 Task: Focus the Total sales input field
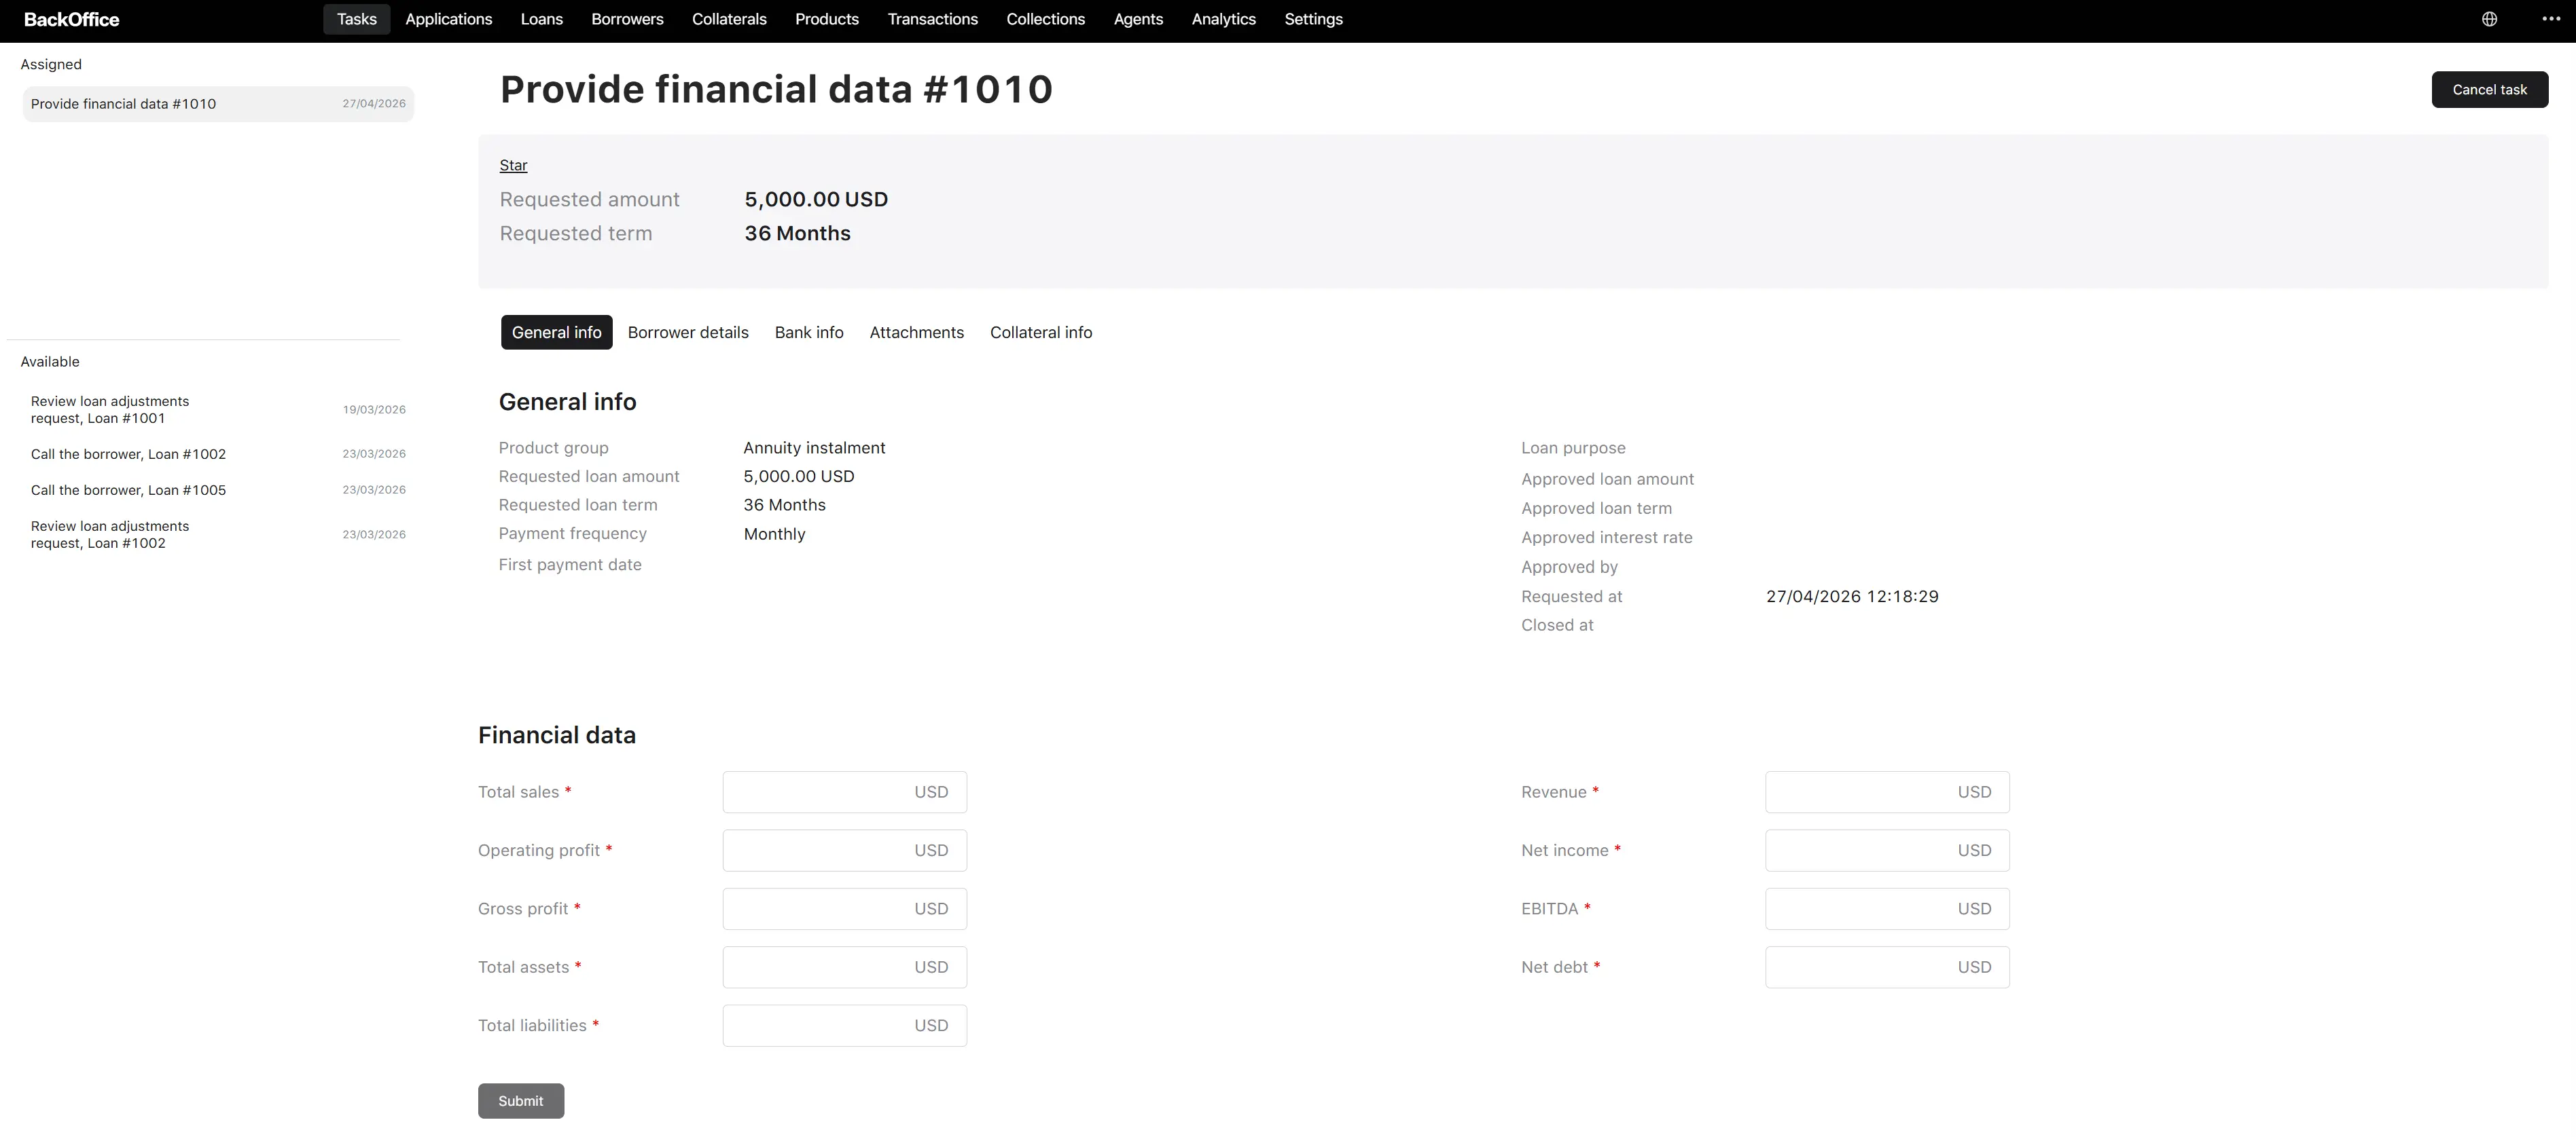[x=844, y=792]
